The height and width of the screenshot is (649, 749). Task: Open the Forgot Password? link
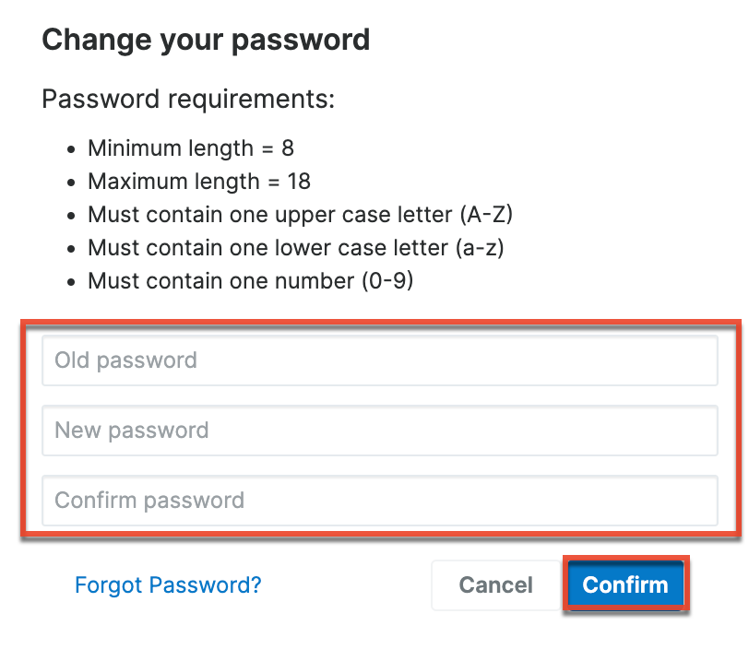point(168,584)
